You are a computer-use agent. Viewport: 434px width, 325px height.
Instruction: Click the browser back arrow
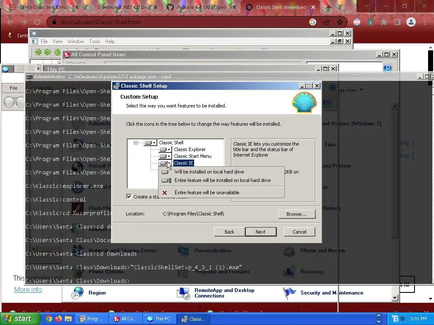(10, 22)
